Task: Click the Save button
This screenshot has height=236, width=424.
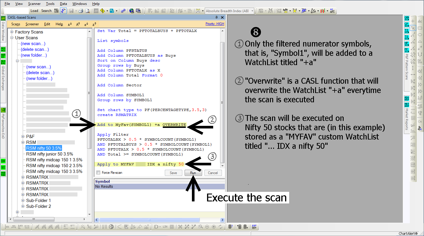Action: pos(173,173)
